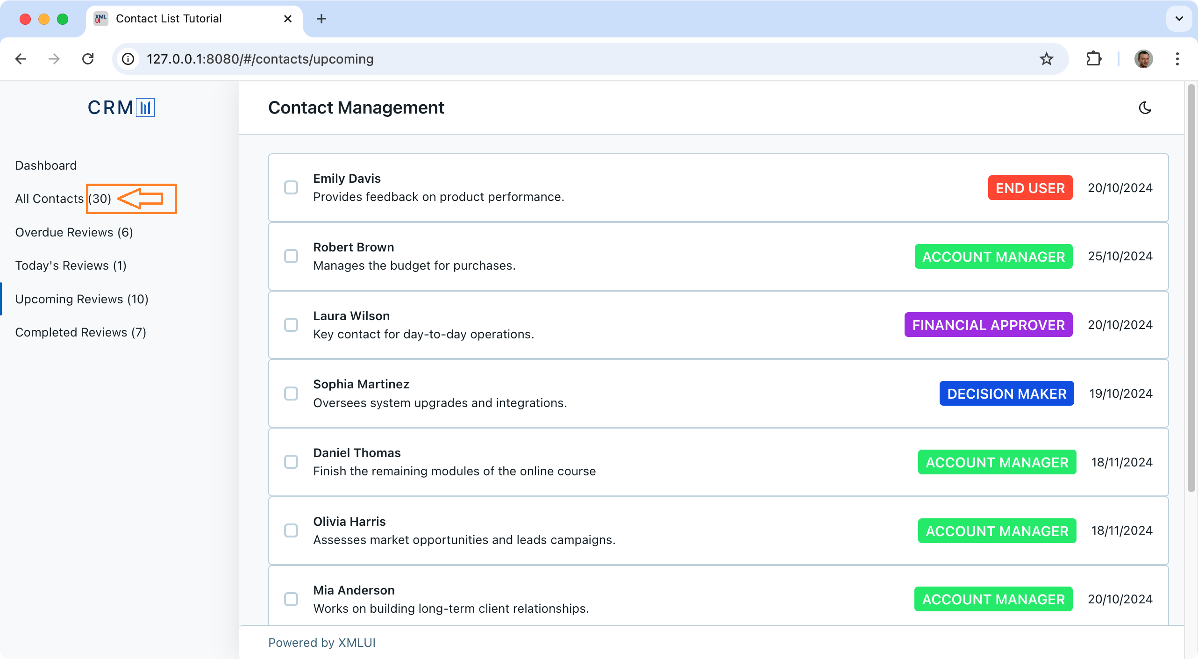Open the browser extensions puzzle icon

pyautogui.click(x=1094, y=59)
